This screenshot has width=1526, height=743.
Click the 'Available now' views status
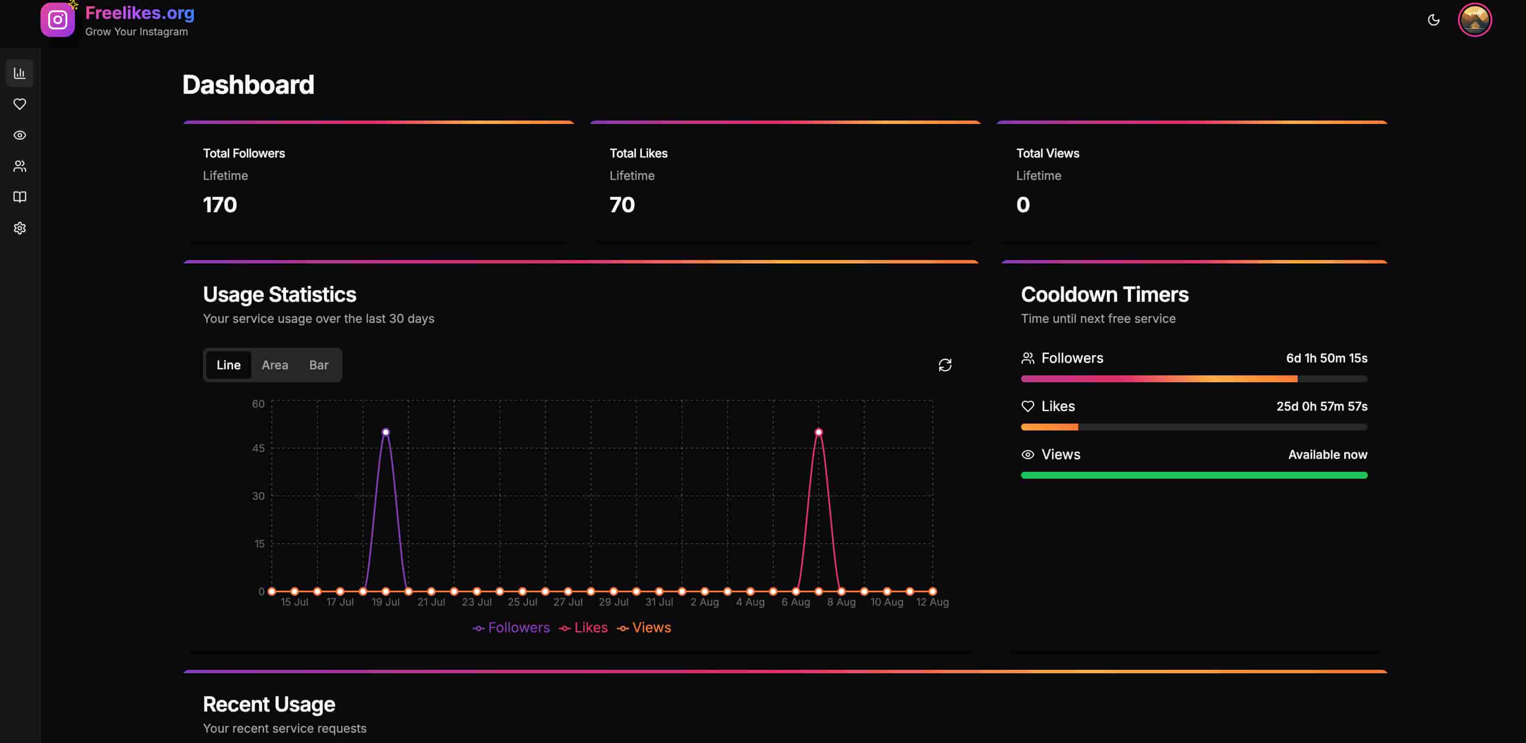[1327, 455]
